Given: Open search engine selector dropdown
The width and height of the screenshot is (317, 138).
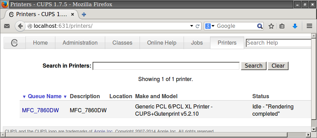Looking at the screenshot, I should tap(210, 26).
